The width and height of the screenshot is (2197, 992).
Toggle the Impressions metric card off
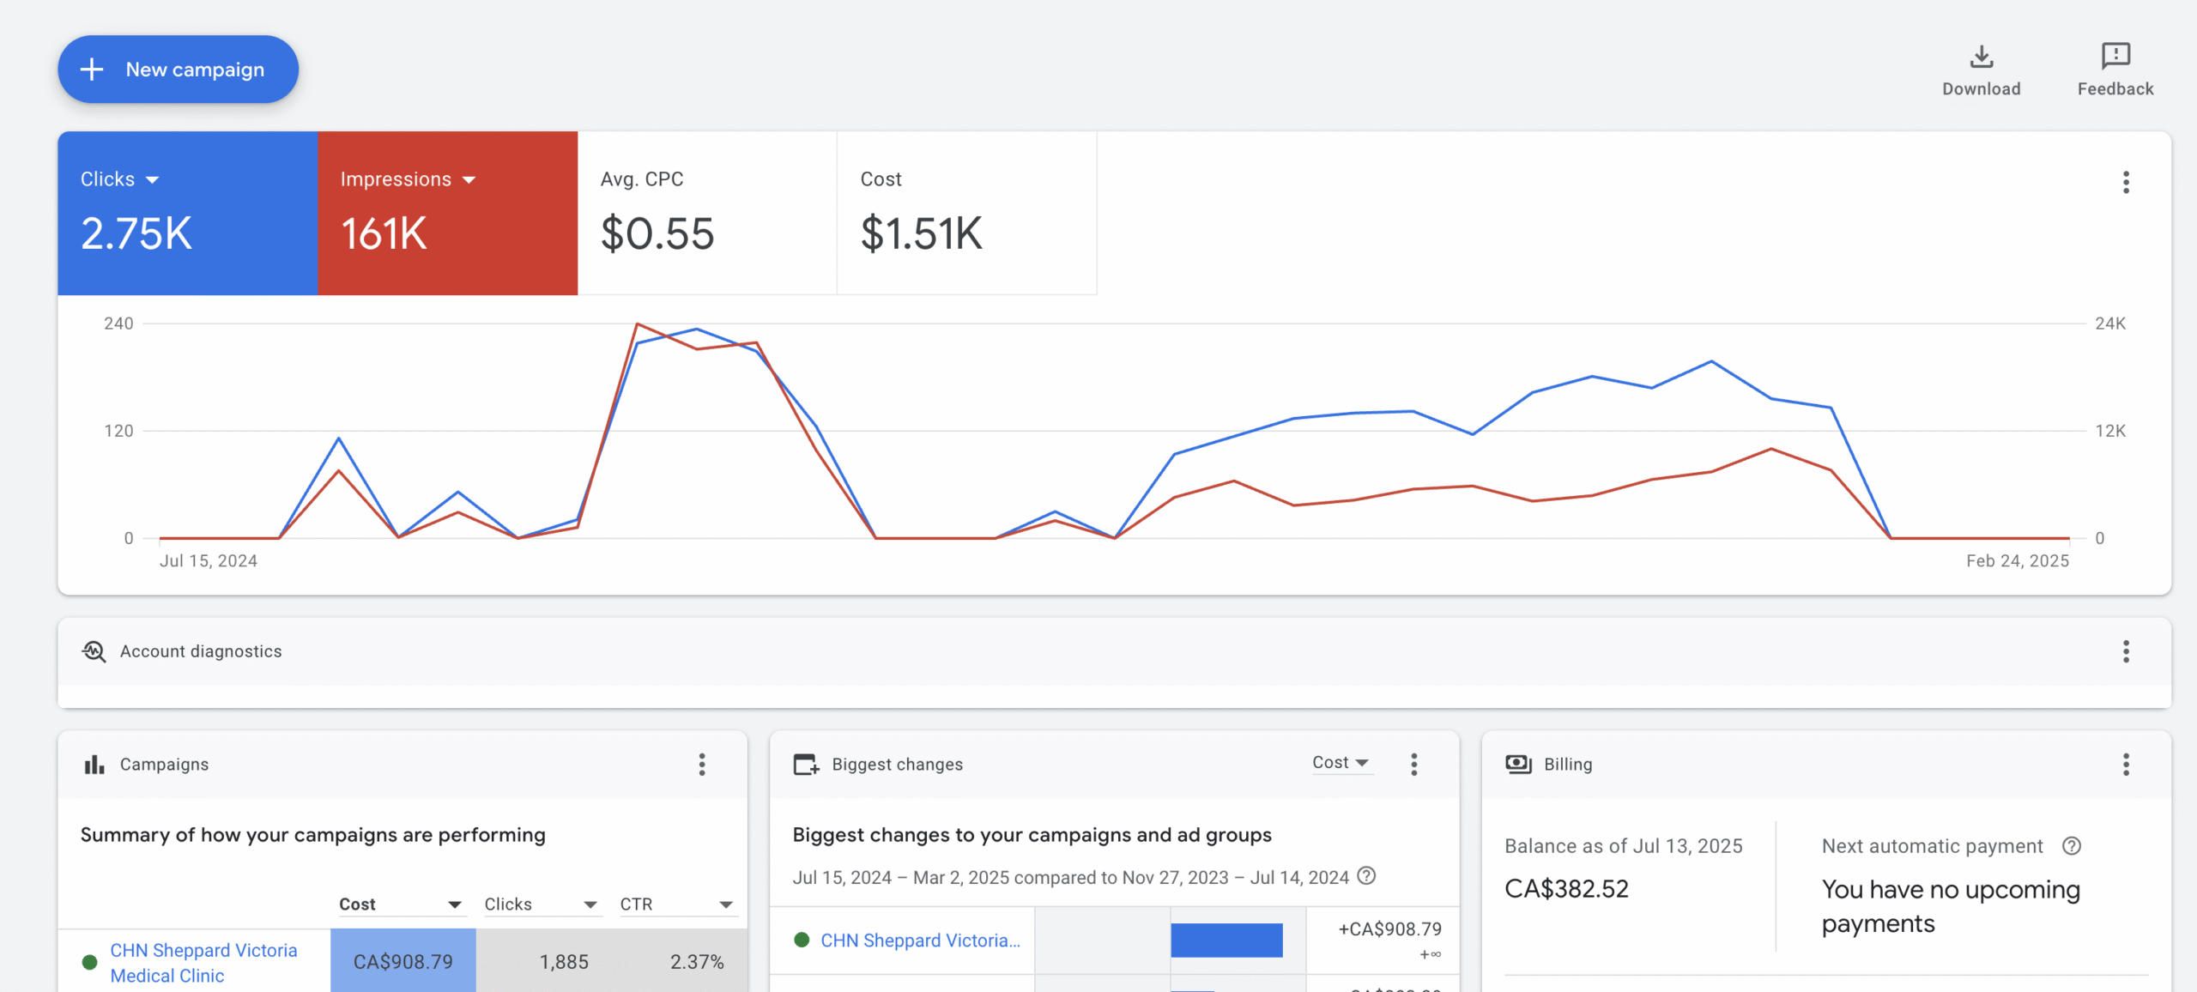tap(448, 213)
